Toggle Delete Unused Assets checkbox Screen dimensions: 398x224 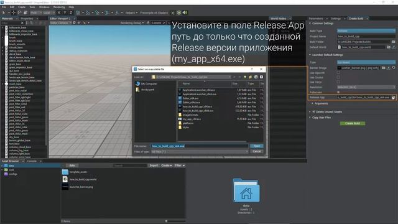[x=314, y=112]
